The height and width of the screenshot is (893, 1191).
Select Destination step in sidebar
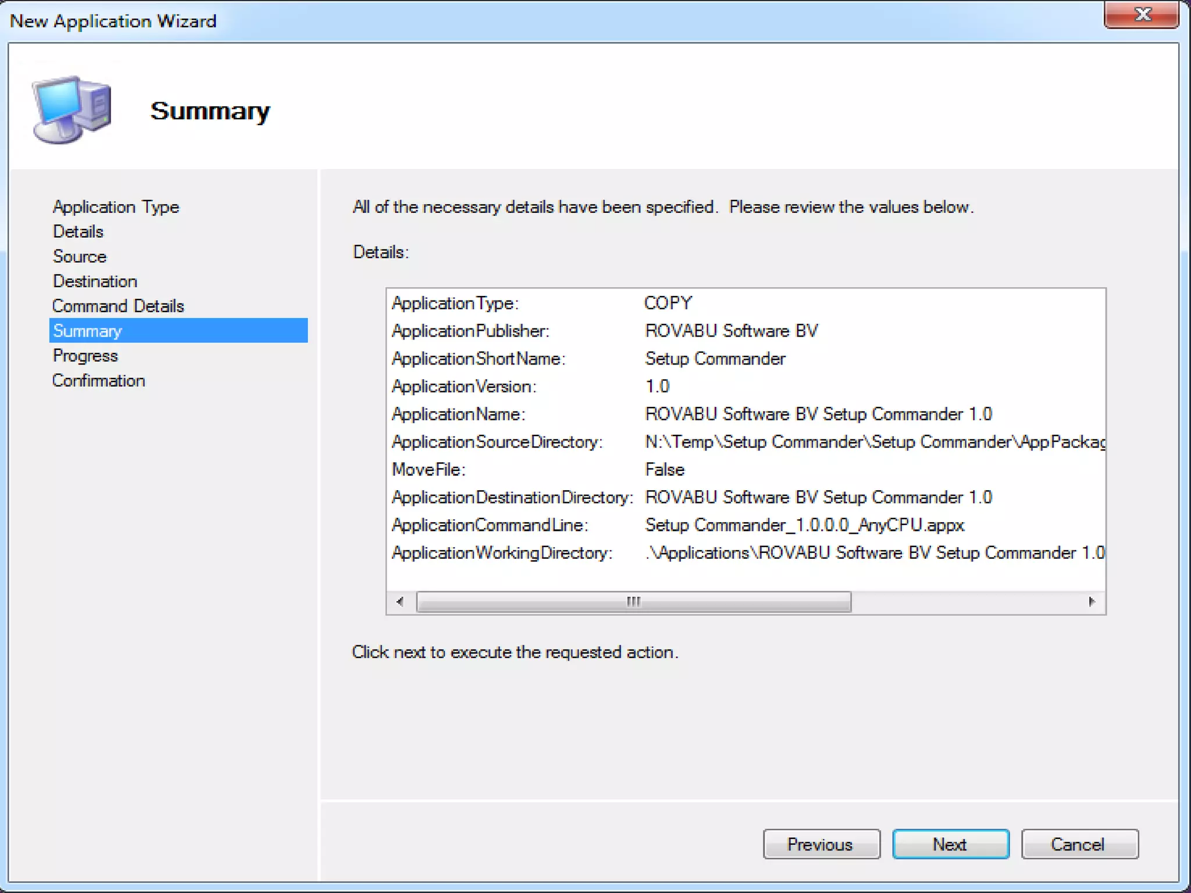95,281
